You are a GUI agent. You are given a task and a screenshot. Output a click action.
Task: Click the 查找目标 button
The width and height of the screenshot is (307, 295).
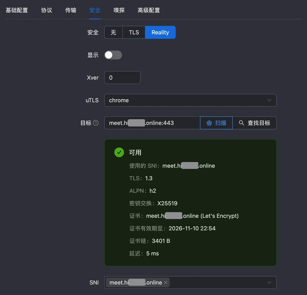[254, 123]
